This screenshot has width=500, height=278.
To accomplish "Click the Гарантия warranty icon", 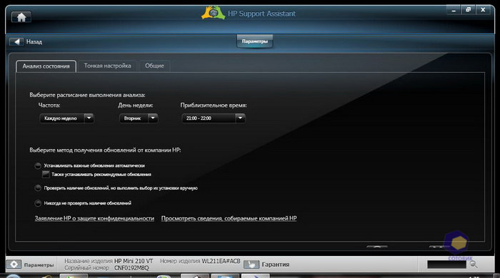I will point(251,264).
